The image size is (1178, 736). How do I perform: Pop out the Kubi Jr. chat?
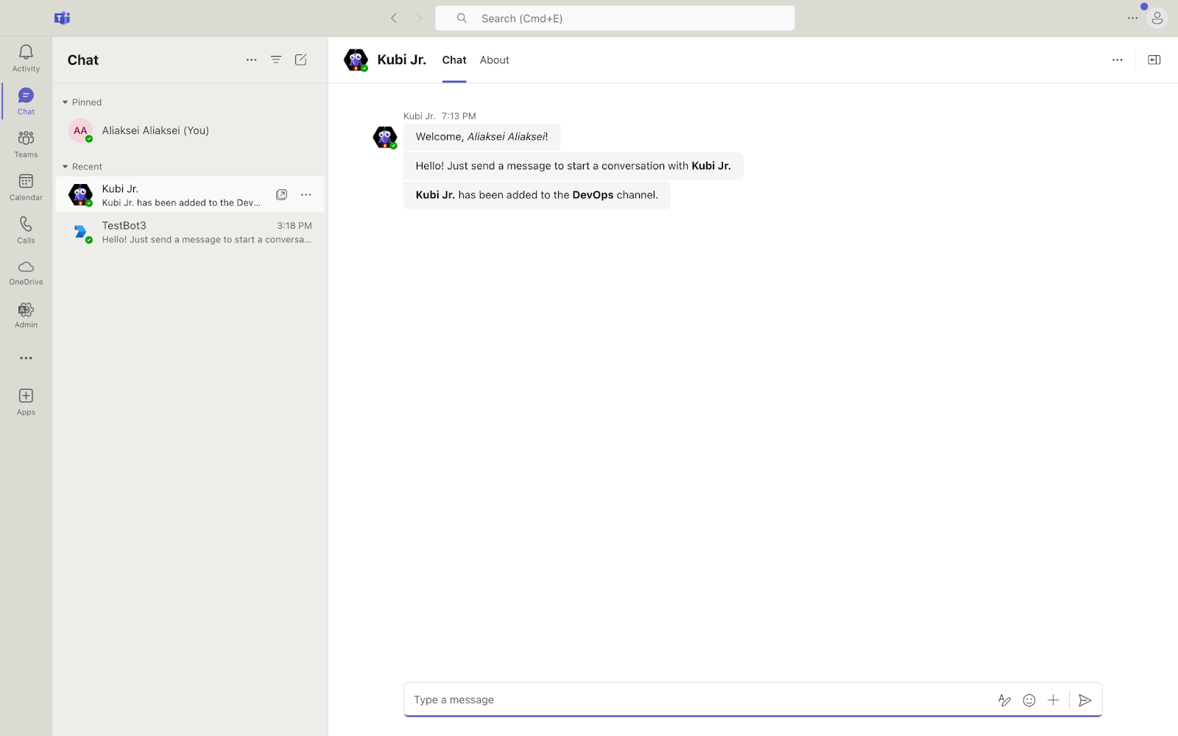click(x=281, y=195)
